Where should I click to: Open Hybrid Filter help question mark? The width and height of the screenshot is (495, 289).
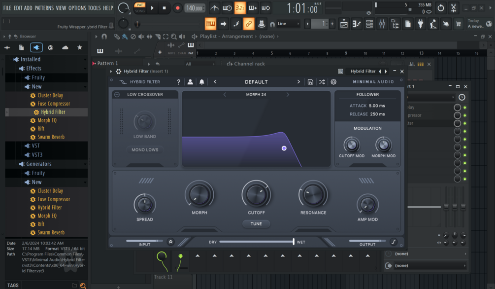pyautogui.click(x=179, y=82)
